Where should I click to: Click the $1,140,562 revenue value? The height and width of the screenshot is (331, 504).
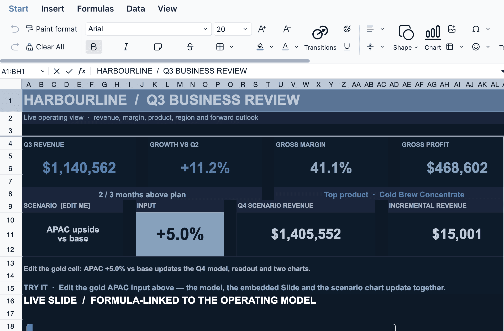click(79, 168)
